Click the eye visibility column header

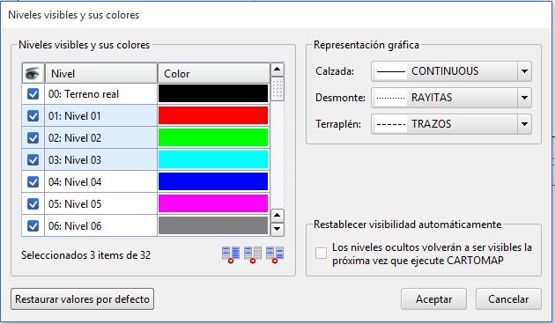33,73
